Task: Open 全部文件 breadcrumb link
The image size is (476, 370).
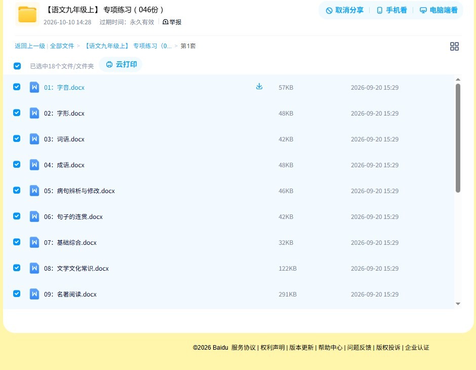Action: coord(62,46)
